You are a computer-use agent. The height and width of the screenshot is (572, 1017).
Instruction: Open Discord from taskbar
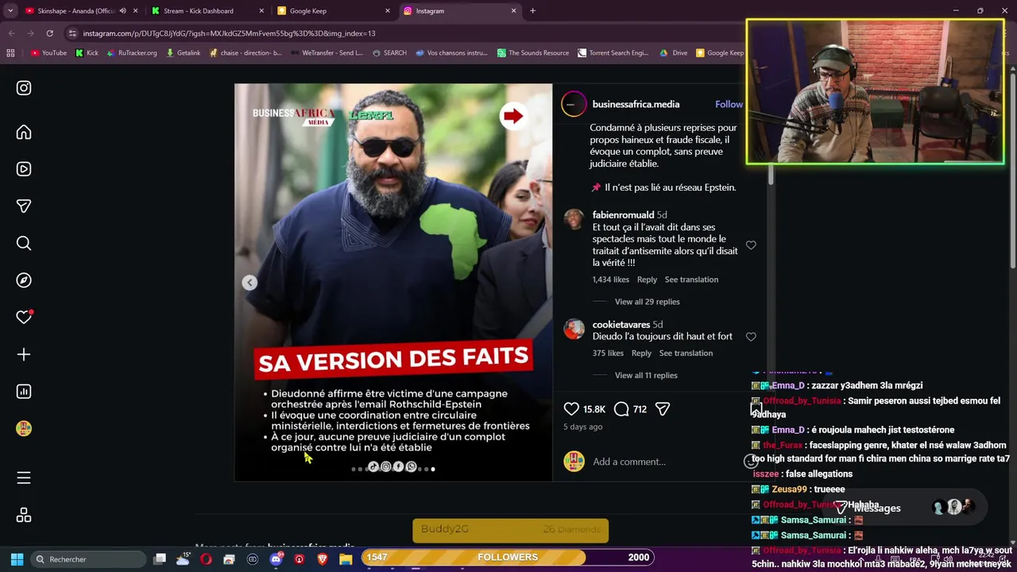click(x=276, y=559)
